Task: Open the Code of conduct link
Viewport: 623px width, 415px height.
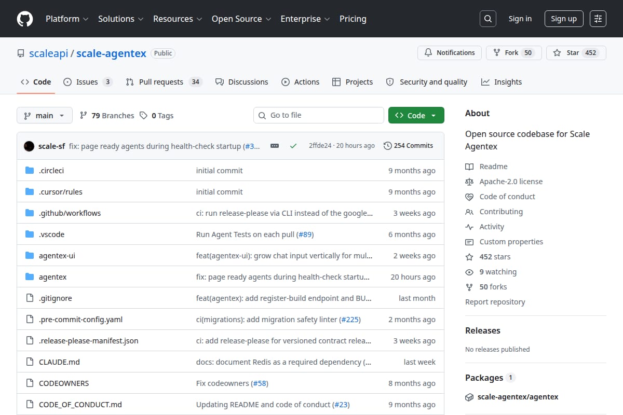Action: (x=500, y=197)
